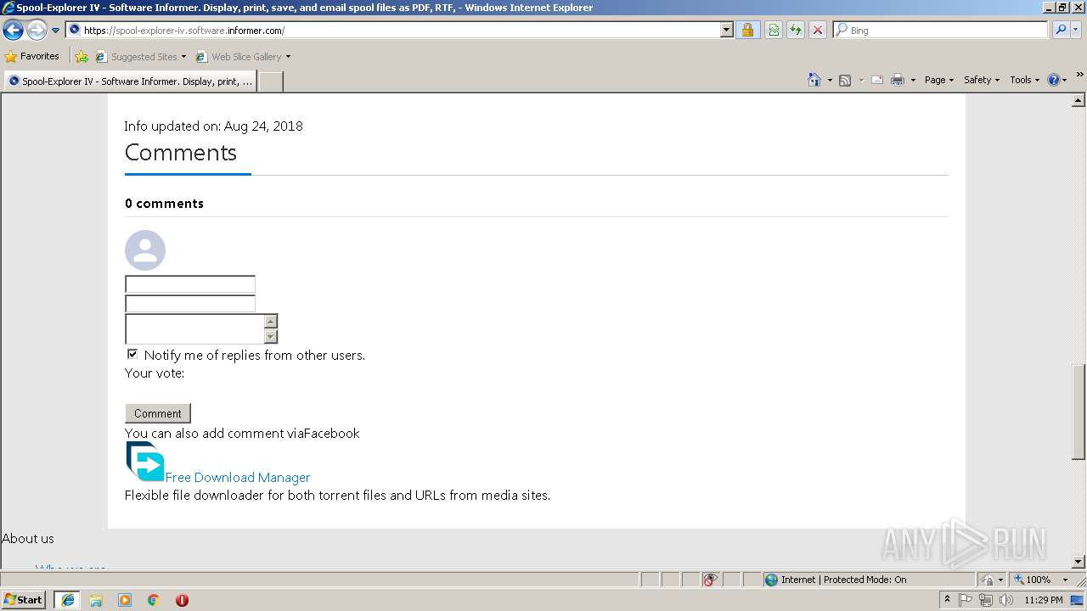
Task: Click the second comment form text field
Action: pyautogui.click(x=190, y=304)
